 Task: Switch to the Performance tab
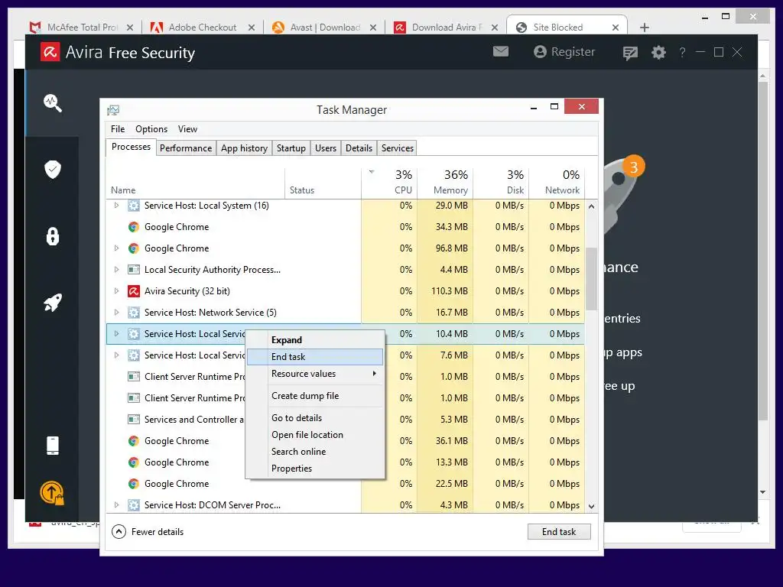coord(186,148)
